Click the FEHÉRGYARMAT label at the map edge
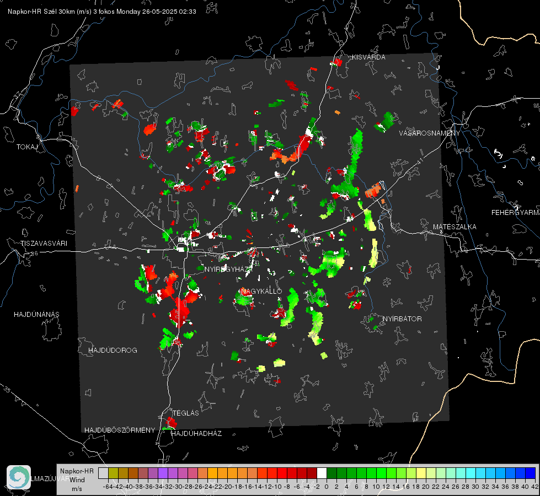Viewport: 540px width, 496px height. click(515, 213)
